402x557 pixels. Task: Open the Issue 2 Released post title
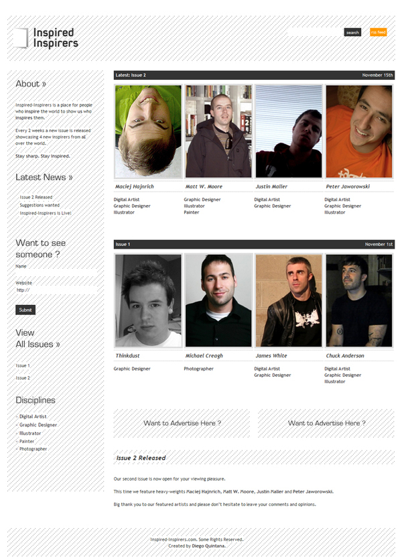tap(141, 458)
